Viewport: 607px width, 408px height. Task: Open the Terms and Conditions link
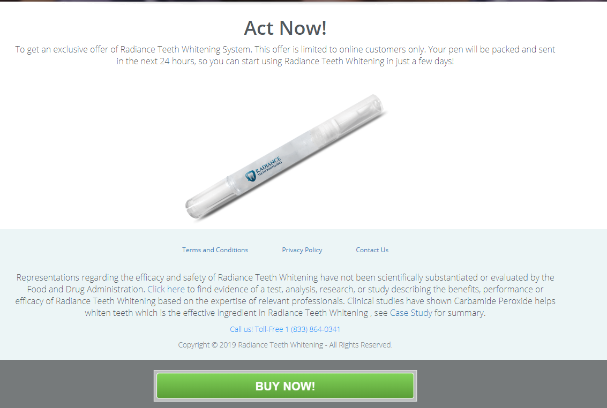coord(215,250)
